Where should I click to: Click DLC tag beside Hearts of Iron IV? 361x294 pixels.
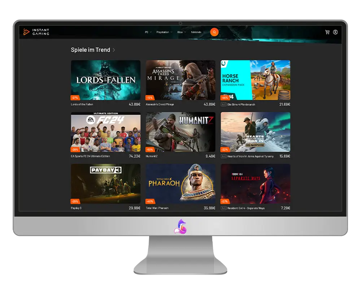click(223, 157)
